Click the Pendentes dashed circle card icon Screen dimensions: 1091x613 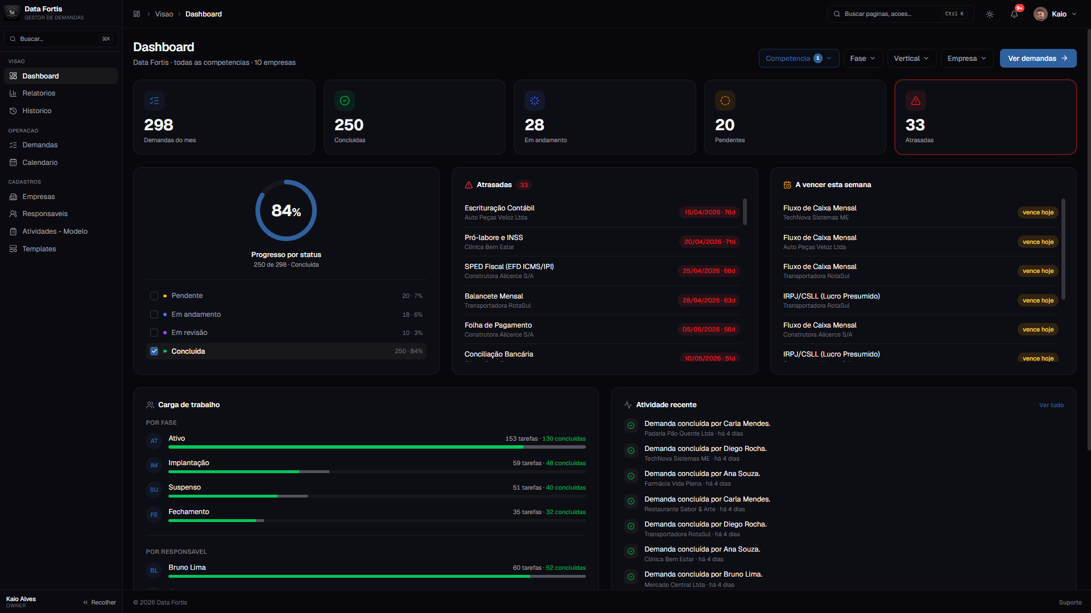[x=725, y=101]
